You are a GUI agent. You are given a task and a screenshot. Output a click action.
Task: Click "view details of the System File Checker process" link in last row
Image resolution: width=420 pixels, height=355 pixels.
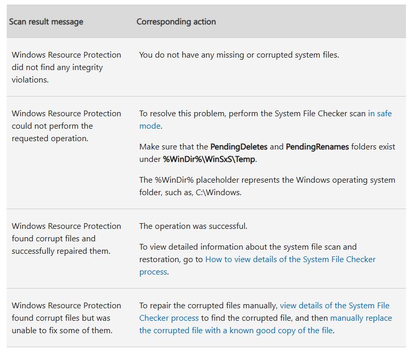pyautogui.click(x=334, y=306)
